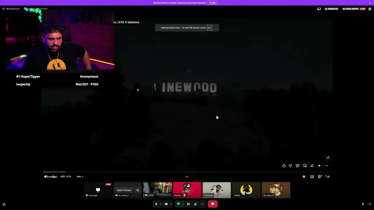Click the volume speaker icon at bottom right
This screenshot has width=374, height=210.
click(x=363, y=204)
